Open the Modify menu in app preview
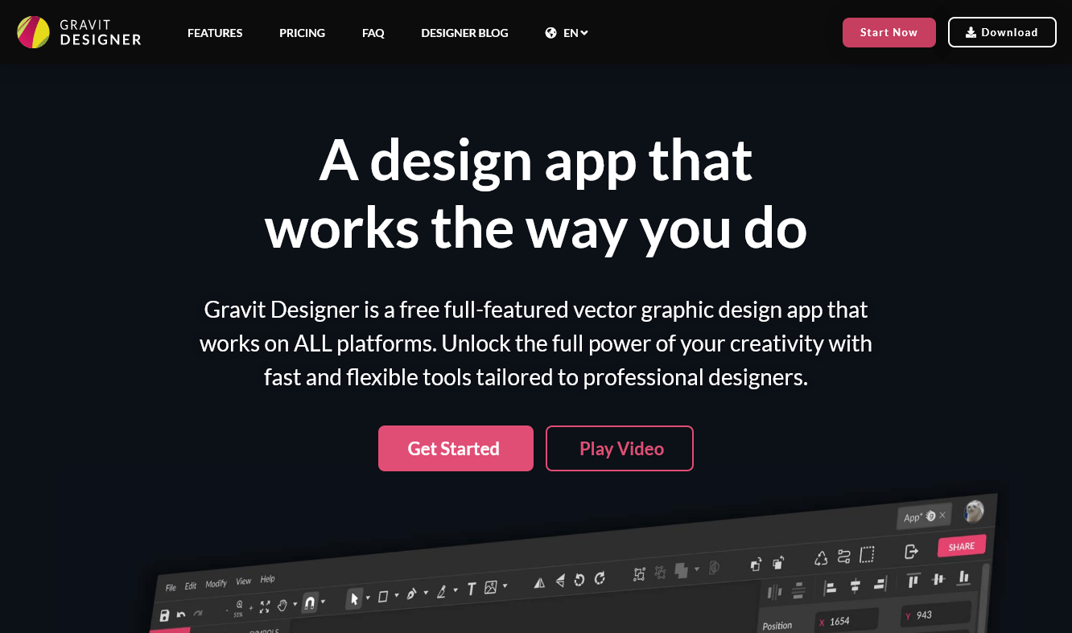Viewport: 1072px width, 633px height. click(x=216, y=583)
